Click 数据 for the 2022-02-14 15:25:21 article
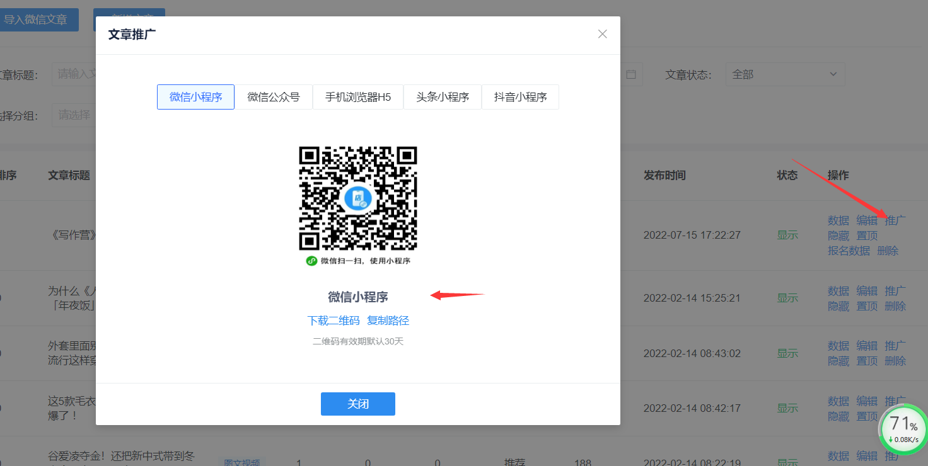Image resolution: width=928 pixels, height=466 pixels. (838, 291)
